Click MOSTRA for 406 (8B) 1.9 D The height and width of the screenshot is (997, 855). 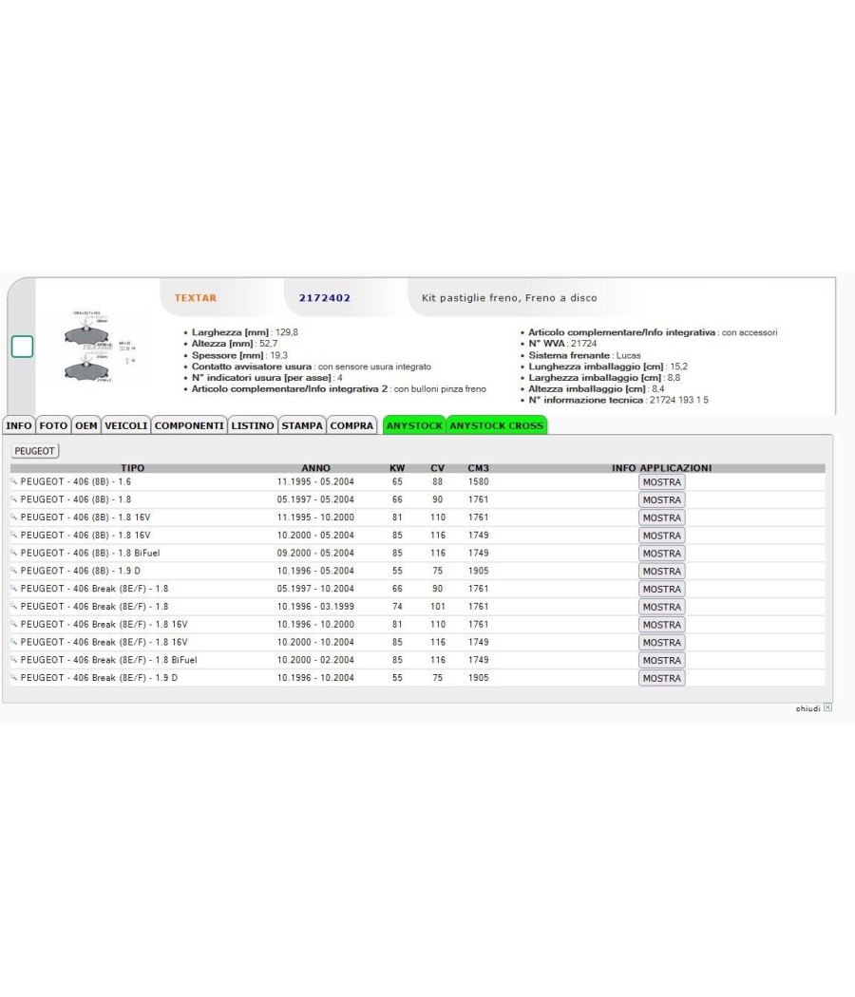coord(661,571)
